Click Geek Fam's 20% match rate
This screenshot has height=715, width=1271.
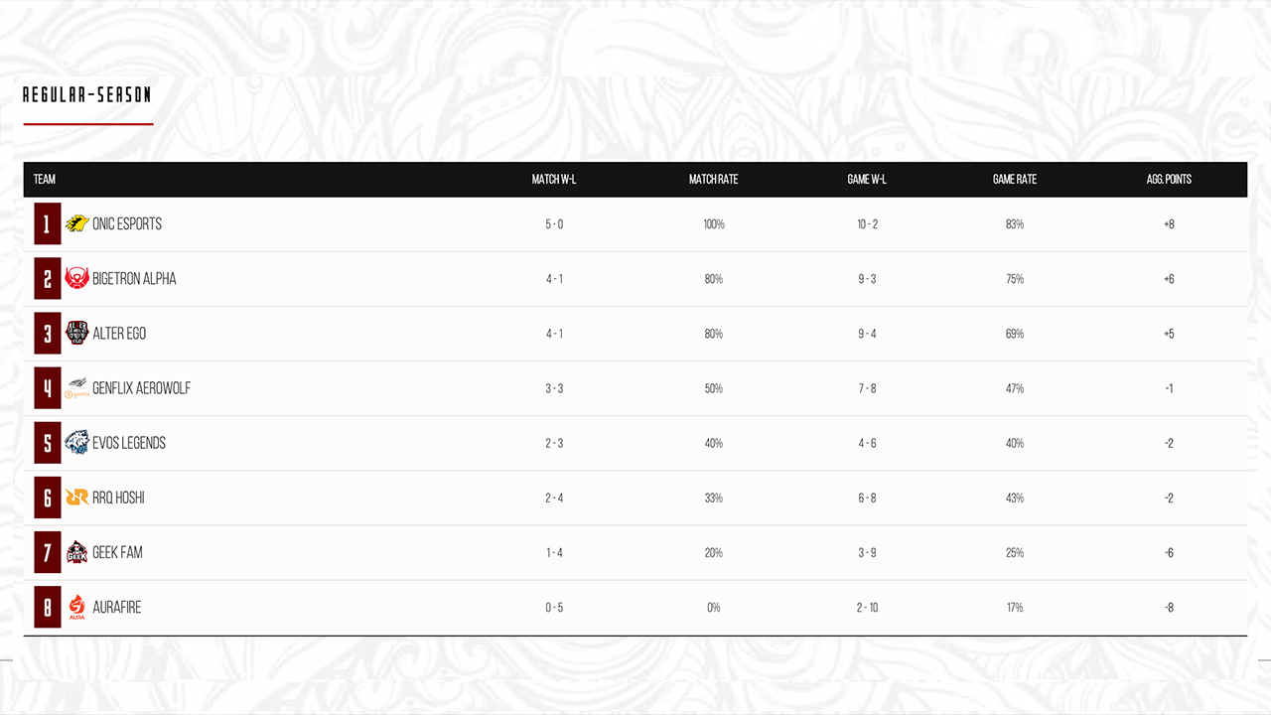tap(714, 553)
